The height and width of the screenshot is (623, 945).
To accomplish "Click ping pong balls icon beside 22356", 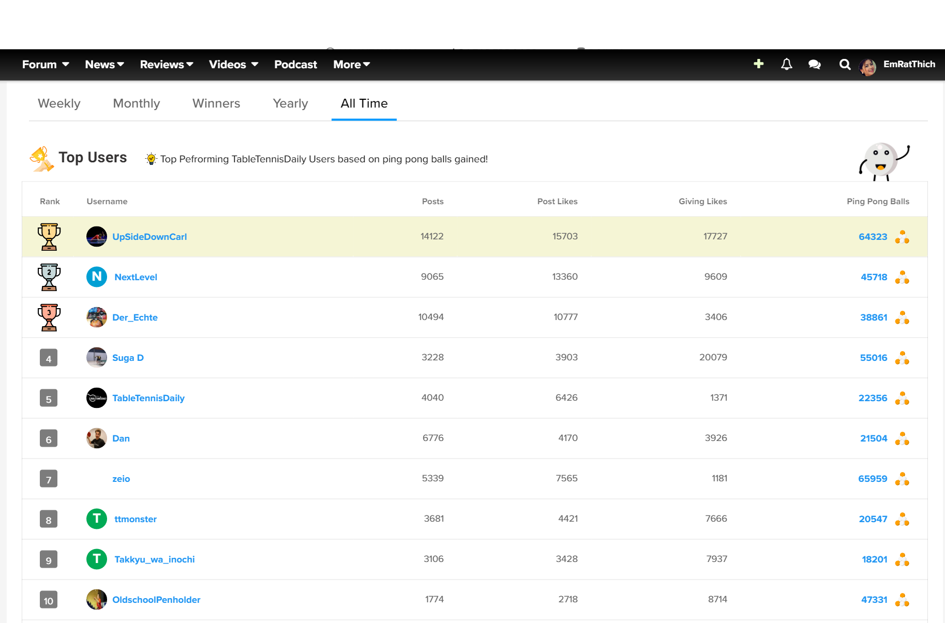I will pyautogui.click(x=902, y=398).
